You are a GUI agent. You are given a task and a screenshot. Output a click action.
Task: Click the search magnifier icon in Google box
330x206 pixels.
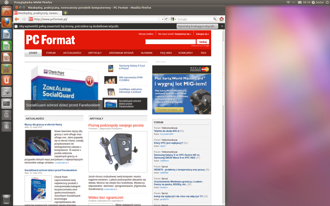pyautogui.click(x=215, y=19)
